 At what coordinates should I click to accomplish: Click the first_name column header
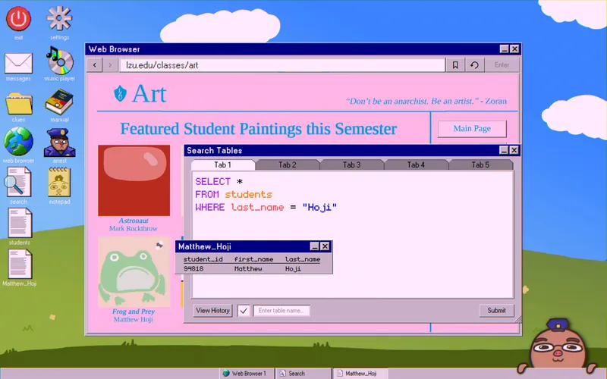point(253,259)
